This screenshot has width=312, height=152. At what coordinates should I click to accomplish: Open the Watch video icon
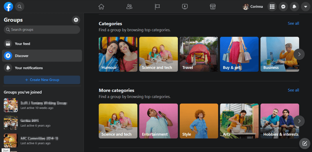185,7
